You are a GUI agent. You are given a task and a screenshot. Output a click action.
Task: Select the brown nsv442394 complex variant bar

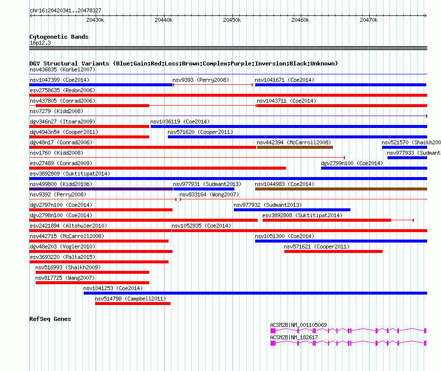point(295,147)
